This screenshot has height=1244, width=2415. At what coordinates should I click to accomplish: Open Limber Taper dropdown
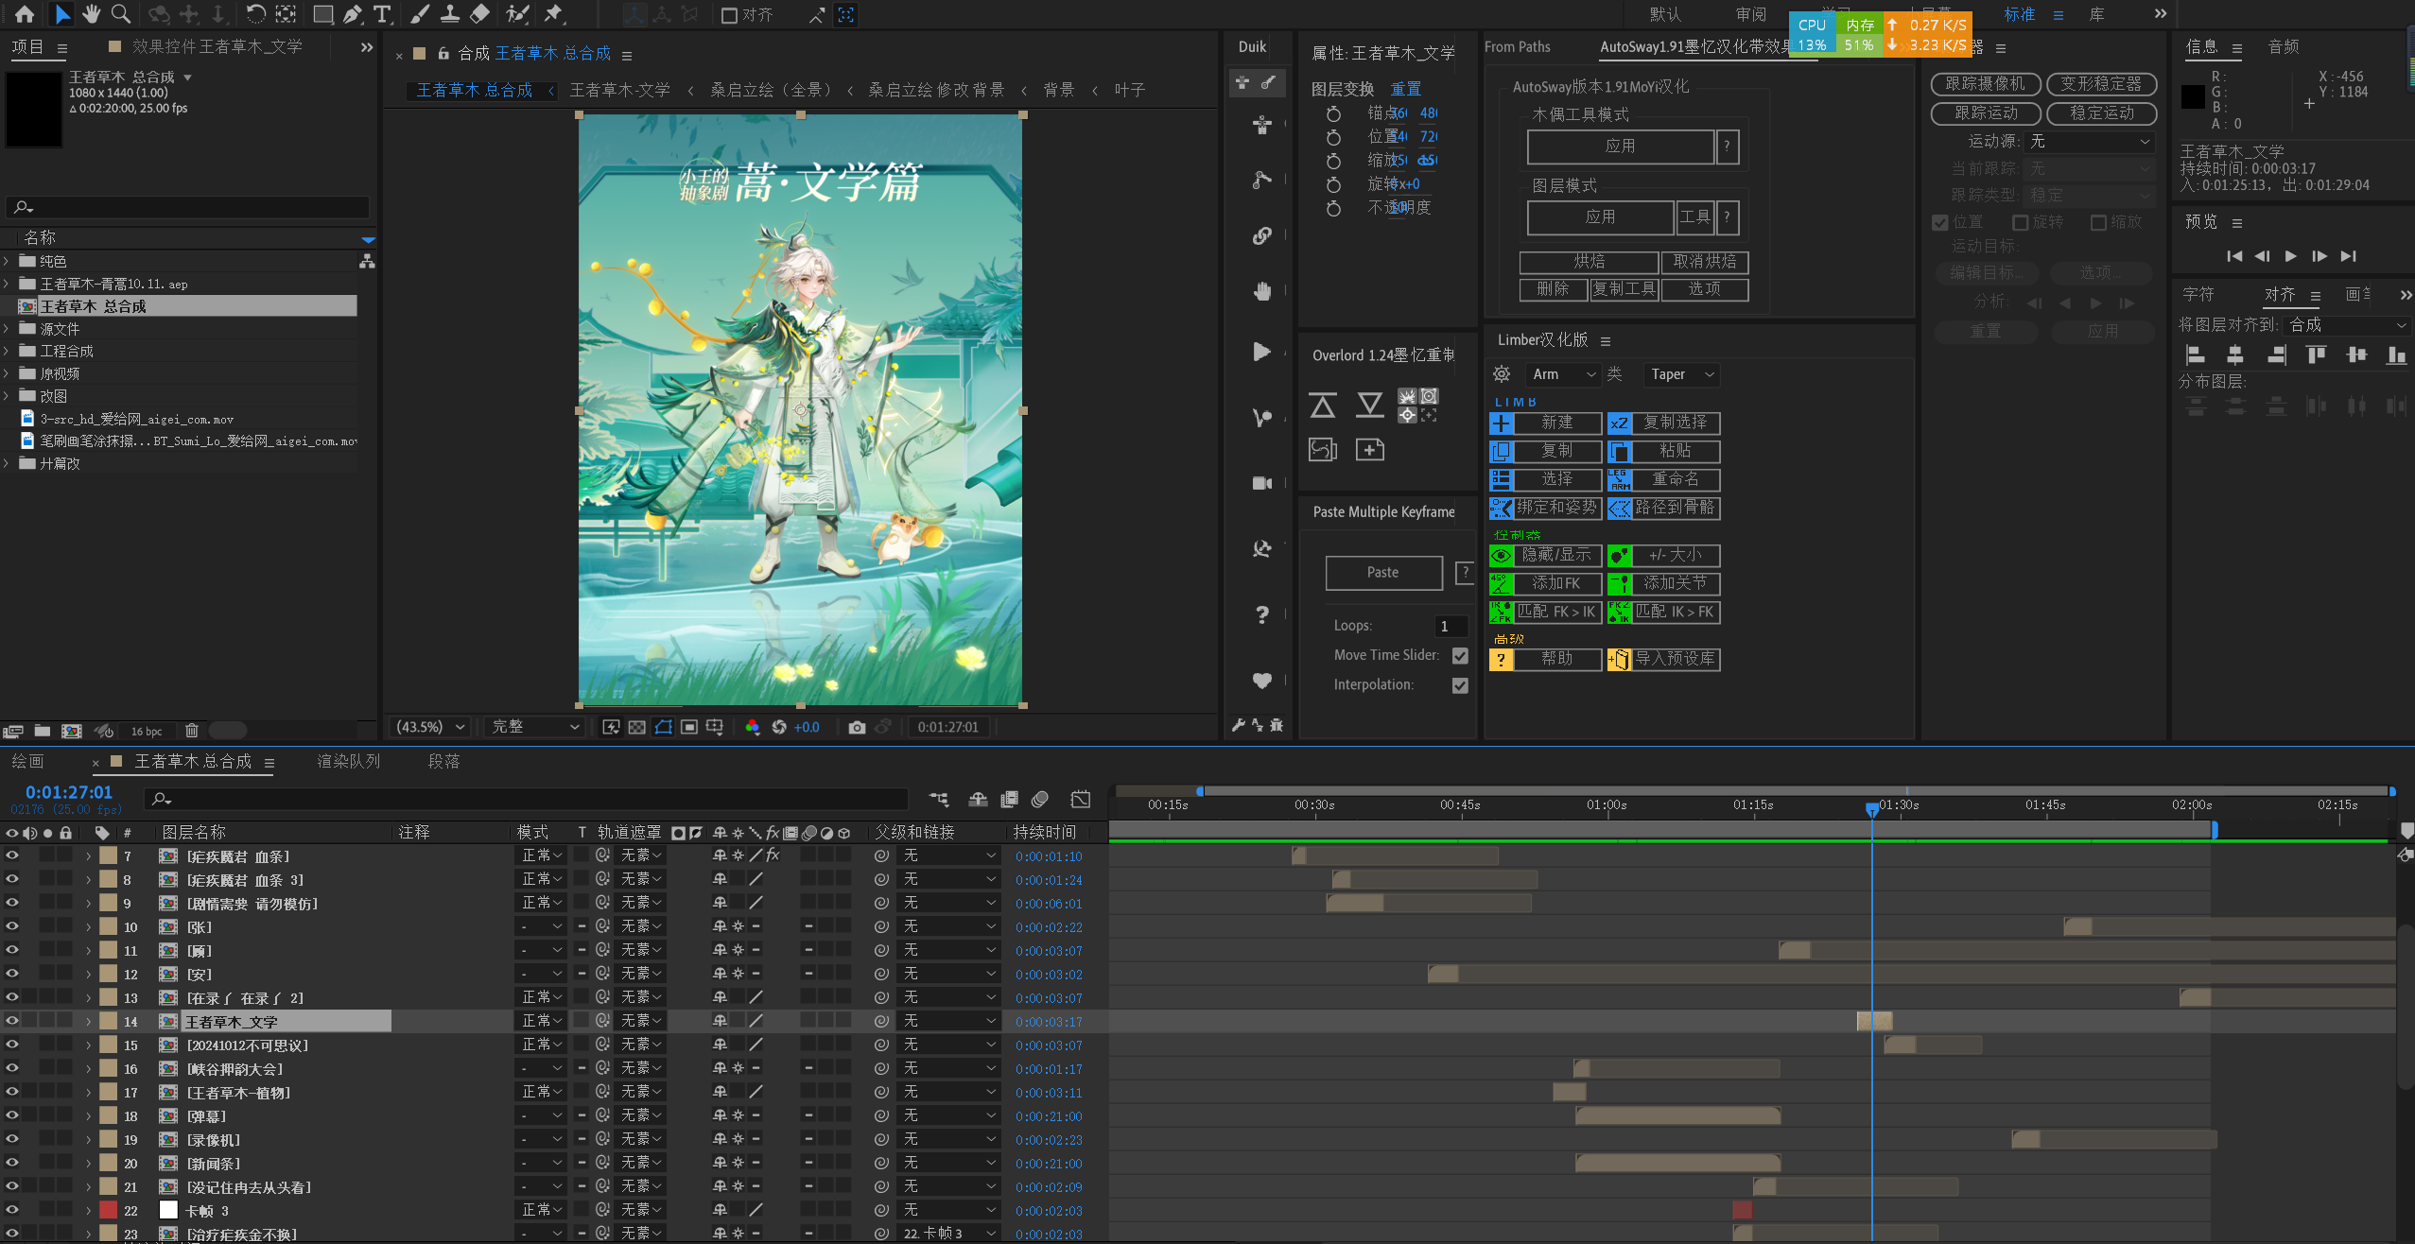pos(1681,374)
